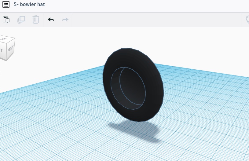Click the Redo arrow icon

click(x=65, y=20)
